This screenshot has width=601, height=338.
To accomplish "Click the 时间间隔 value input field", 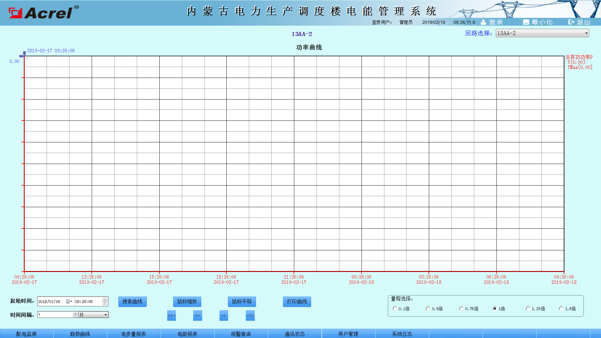I will [x=55, y=315].
